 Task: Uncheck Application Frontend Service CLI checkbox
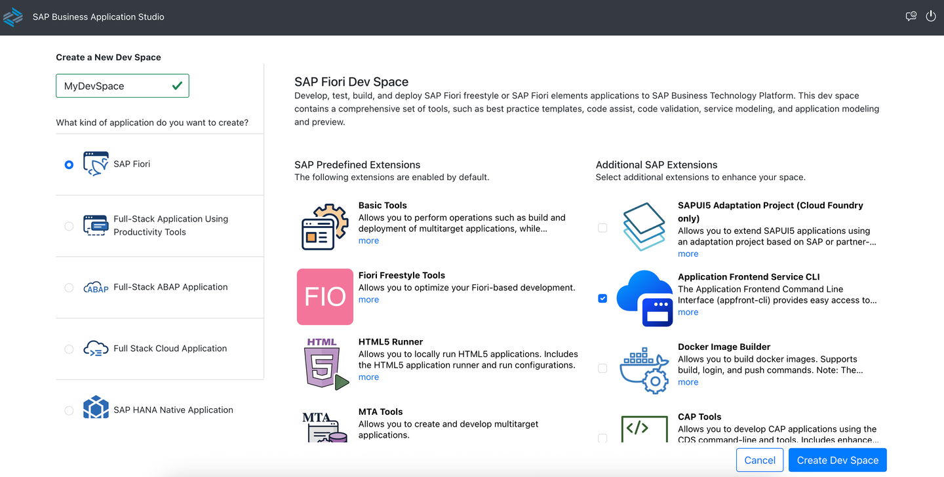click(602, 298)
